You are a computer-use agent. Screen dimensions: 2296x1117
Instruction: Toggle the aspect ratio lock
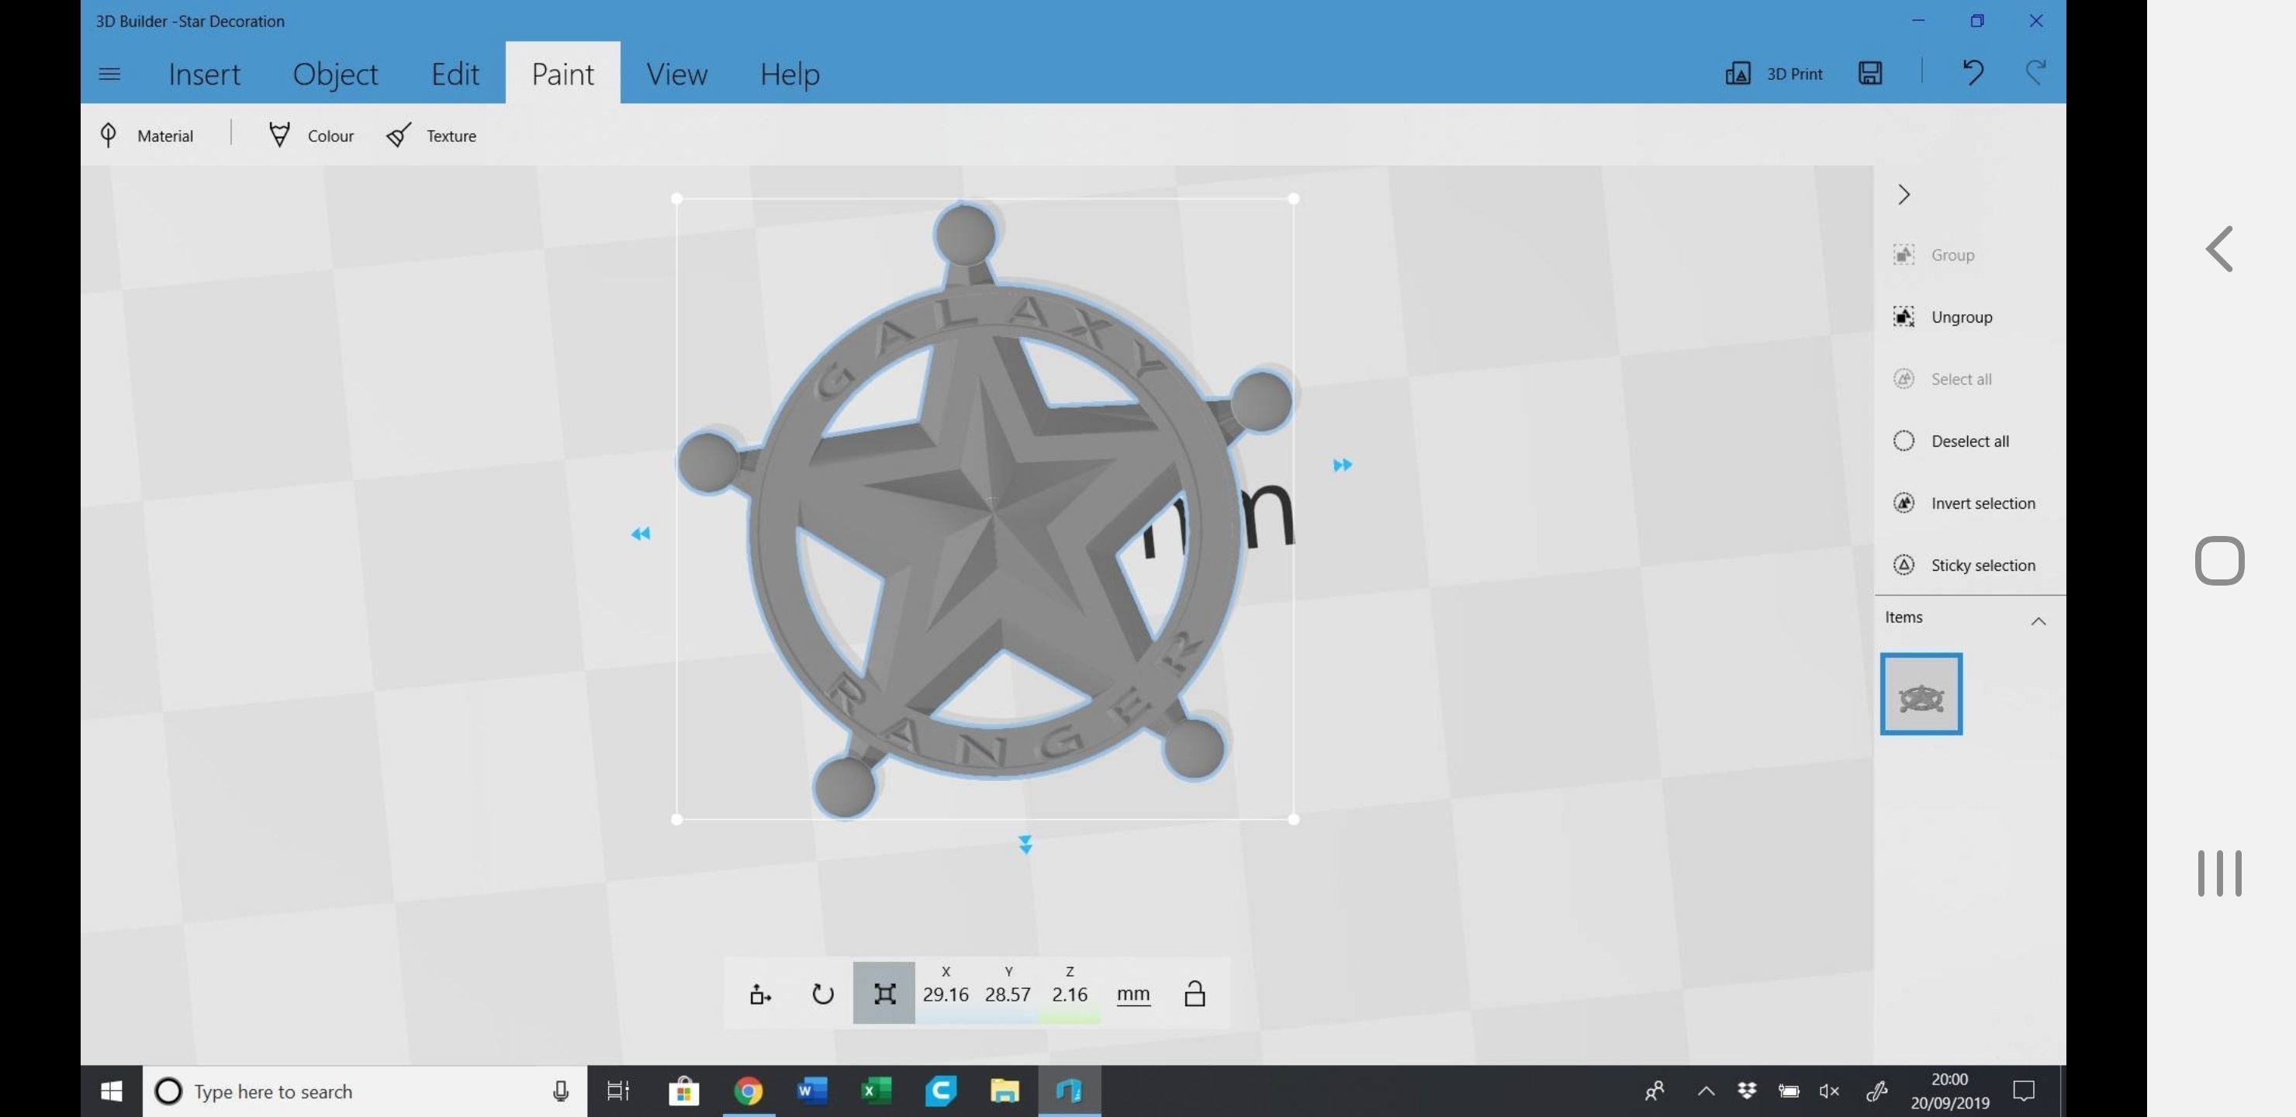(1195, 993)
